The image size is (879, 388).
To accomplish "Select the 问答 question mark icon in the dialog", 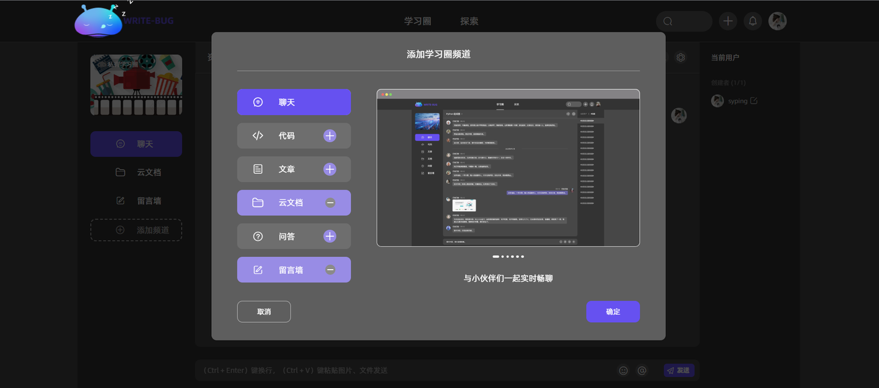I will pos(258,236).
